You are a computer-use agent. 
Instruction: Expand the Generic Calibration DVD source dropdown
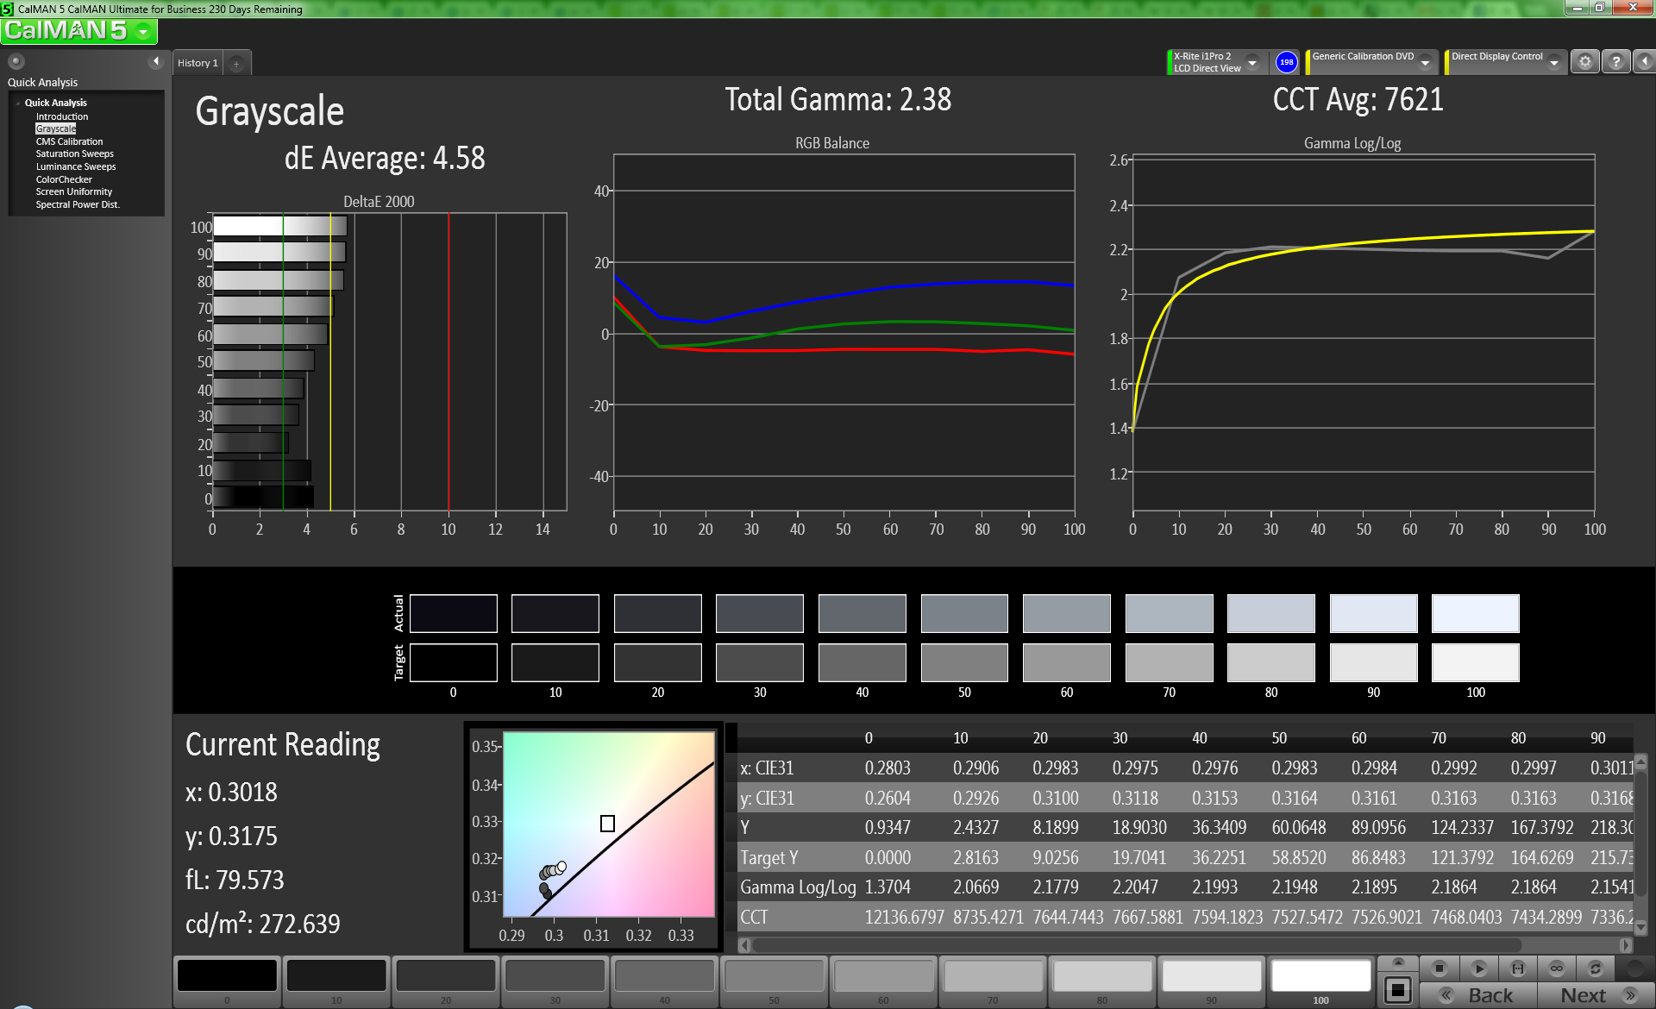coord(1426,62)
